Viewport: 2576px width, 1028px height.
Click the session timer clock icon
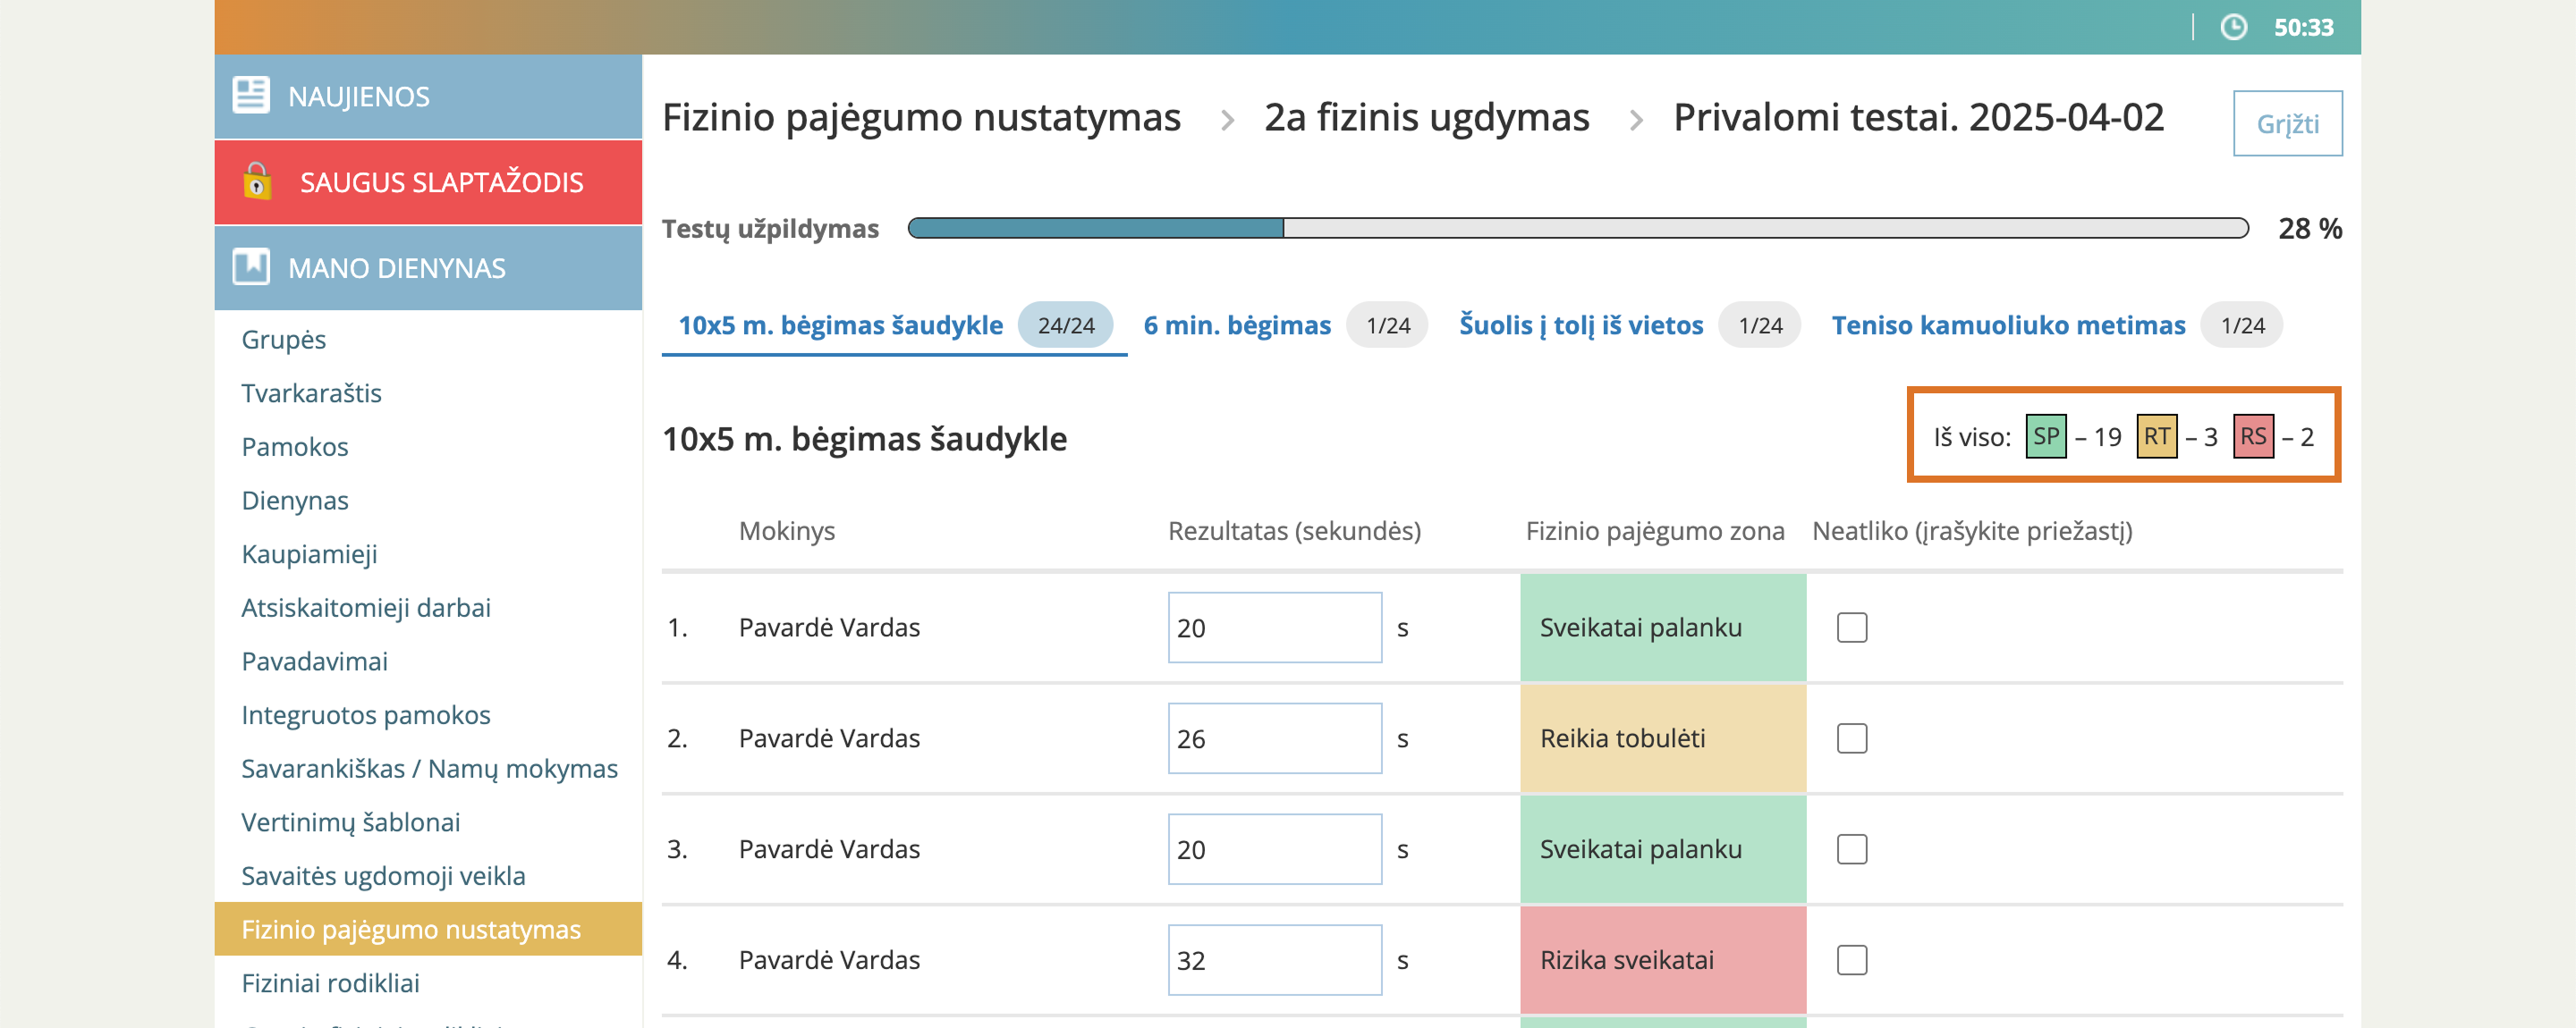[2233, 27]
